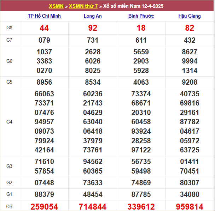Select Long An special prize 714844

coord(93,207)
